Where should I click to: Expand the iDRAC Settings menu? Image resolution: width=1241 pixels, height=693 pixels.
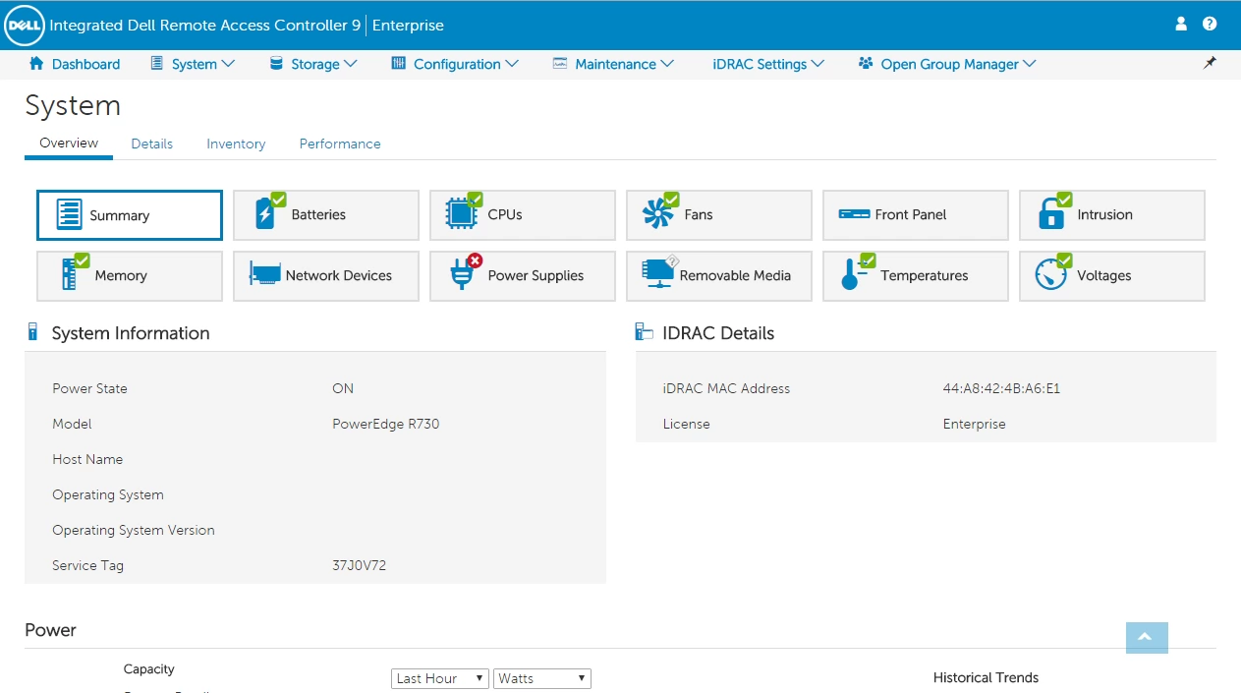pyautogui.click(x=768, y=64)
